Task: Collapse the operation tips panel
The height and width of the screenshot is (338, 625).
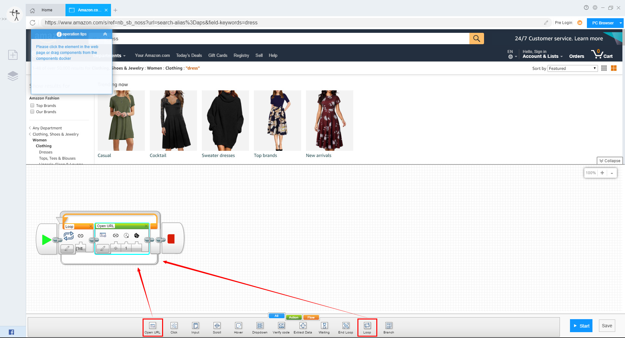Action: pyautogui.click(x=105, y=34)
